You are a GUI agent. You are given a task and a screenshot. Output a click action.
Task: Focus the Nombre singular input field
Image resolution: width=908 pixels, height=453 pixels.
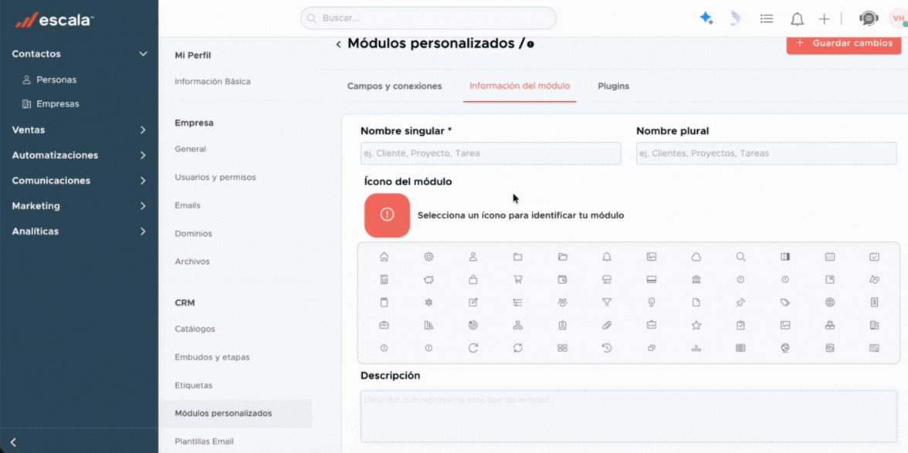[x=490, y=154]
